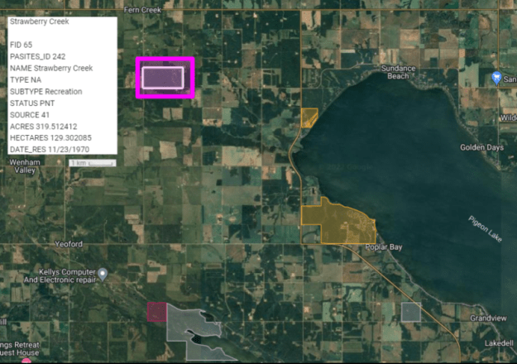
Task: Click the 'Yeoford' map label
Action: click(x=69, y=244)
